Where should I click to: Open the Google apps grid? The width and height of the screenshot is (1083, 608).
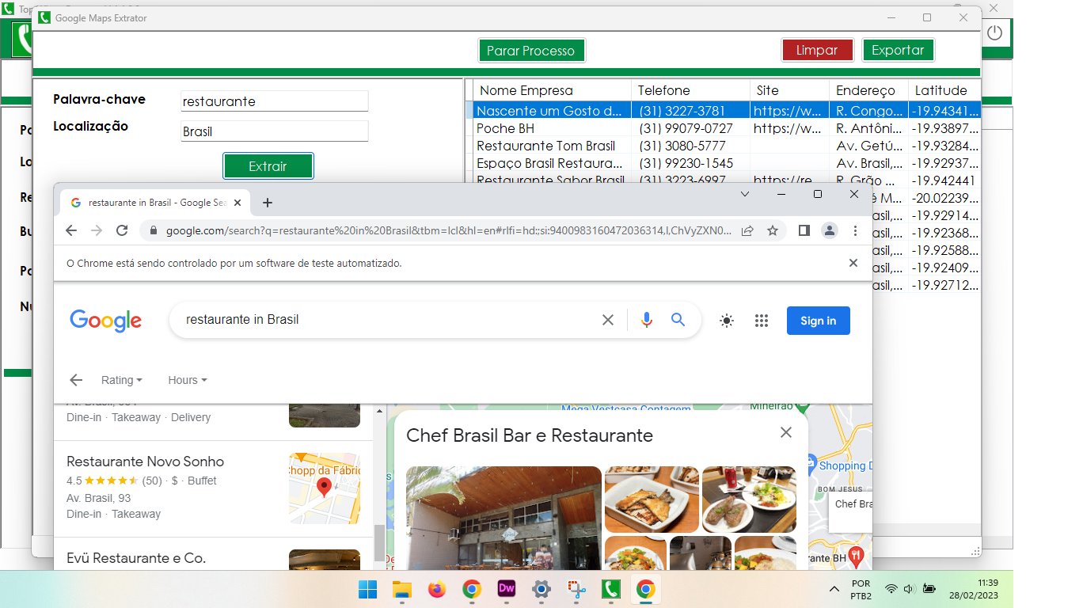tap(762, 321)
